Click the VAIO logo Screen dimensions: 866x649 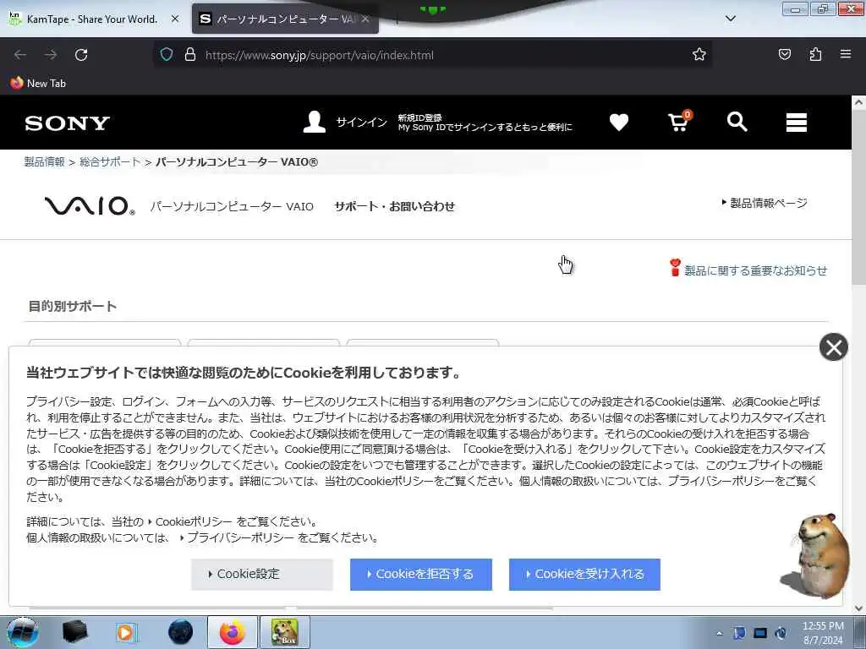pos(90,206)
